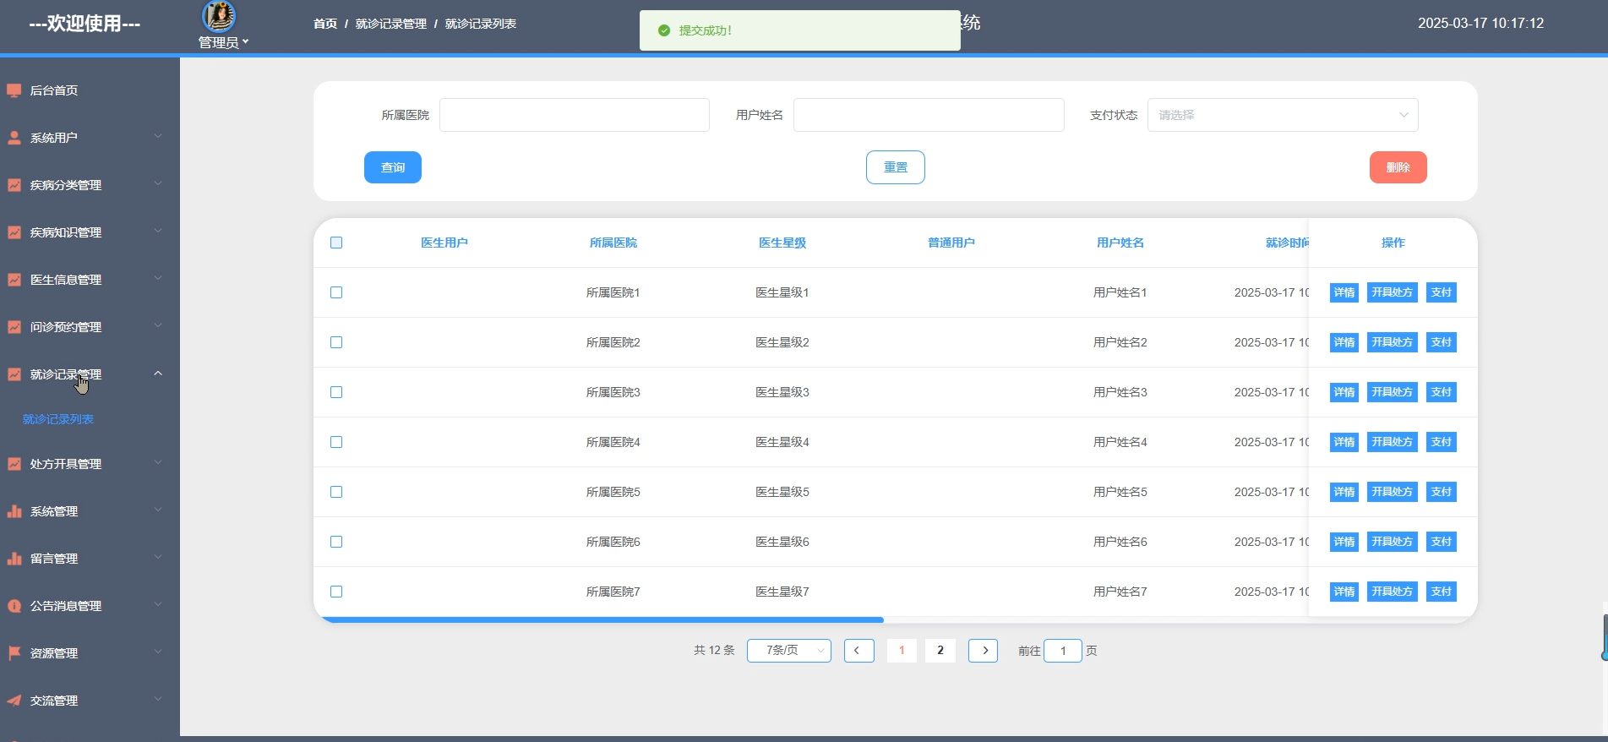Click the 所属医院4 table cell
Viewport: 1608px width, 742px height.
613,442
